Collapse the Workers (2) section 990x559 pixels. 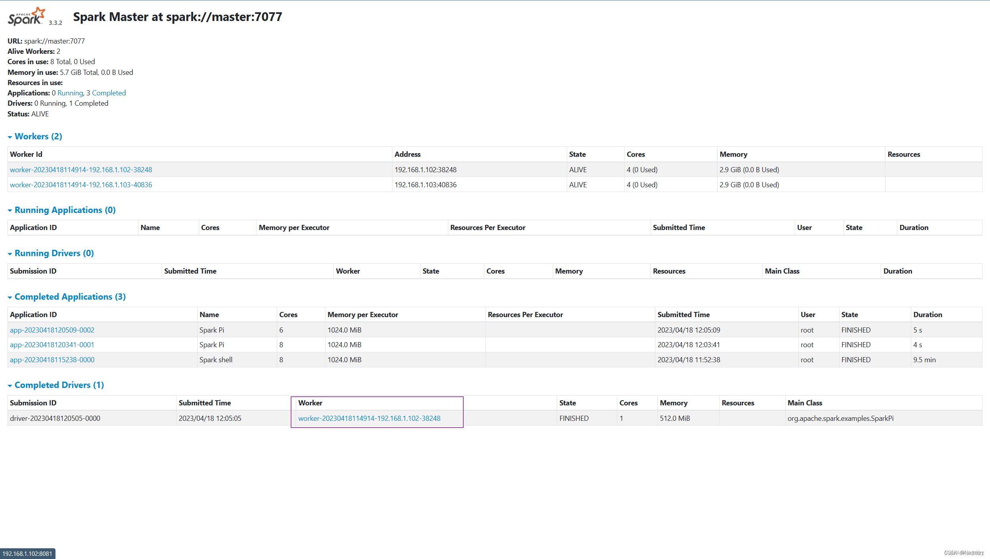click(x=35, y=136)
